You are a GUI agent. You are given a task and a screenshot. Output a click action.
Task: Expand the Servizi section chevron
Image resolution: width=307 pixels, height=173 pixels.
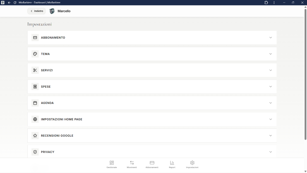271,70
